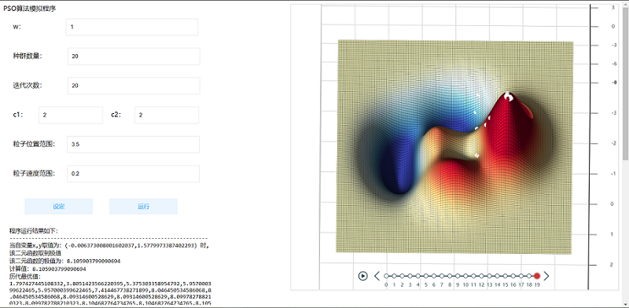Select timeline marker 0
Image resolution: width=629 pixels, height=308 pixels.
pos(386,276)
